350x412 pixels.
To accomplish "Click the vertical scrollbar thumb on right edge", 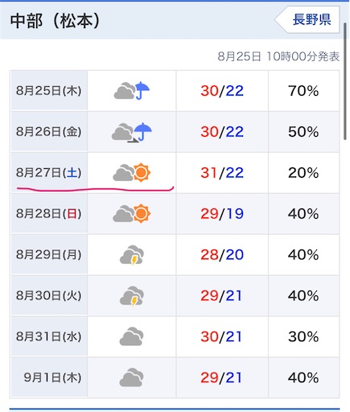I will (x=345, y=81).
